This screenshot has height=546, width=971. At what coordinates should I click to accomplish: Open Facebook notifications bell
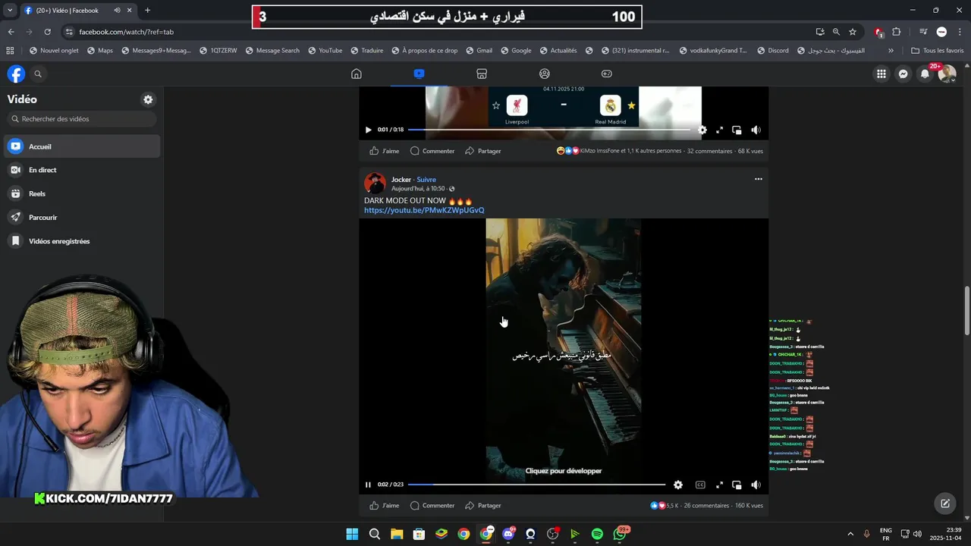pos(925,74)
